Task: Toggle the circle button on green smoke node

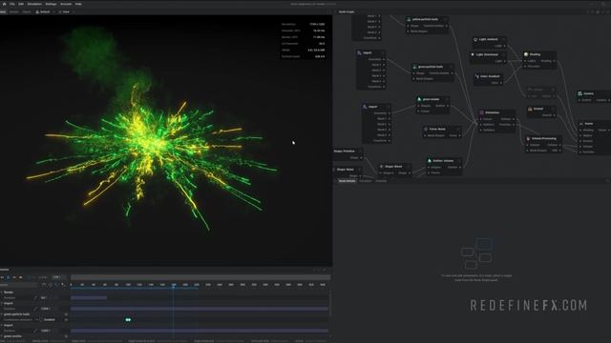Action: pos(447,99)
